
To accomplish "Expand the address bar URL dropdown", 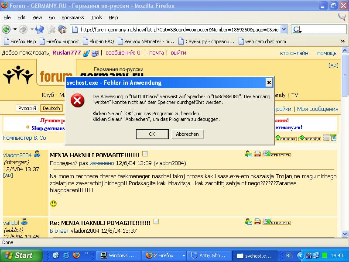I will [x=284, y=29].
